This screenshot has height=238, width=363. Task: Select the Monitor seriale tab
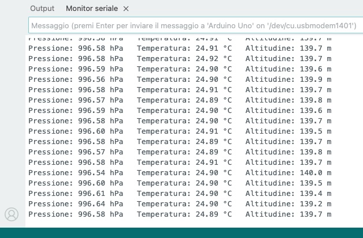click(x=92, y=9)
